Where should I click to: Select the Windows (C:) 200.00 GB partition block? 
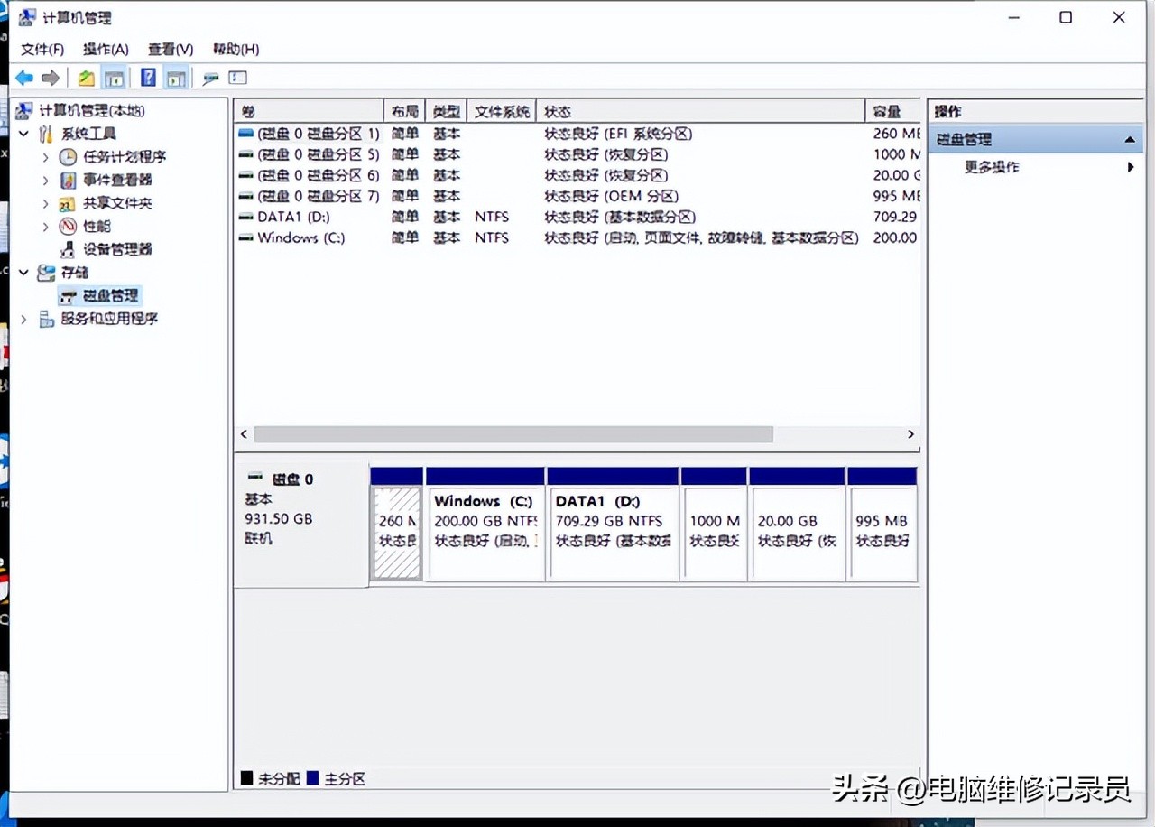[485, 525]
